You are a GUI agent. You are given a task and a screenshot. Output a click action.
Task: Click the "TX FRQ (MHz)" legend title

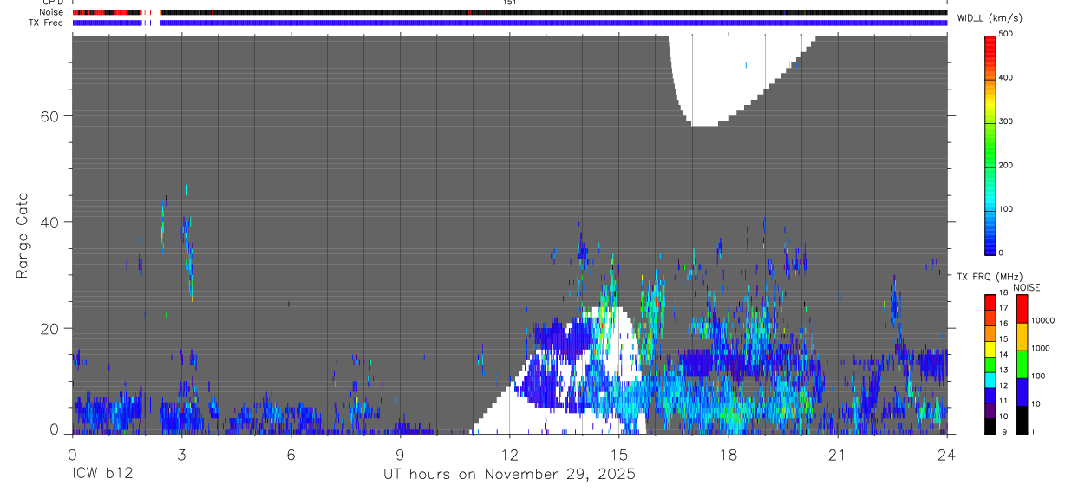pyautogui.click(x=990, y=277)
